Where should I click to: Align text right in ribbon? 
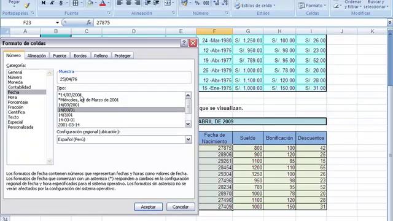pos(138,2)
